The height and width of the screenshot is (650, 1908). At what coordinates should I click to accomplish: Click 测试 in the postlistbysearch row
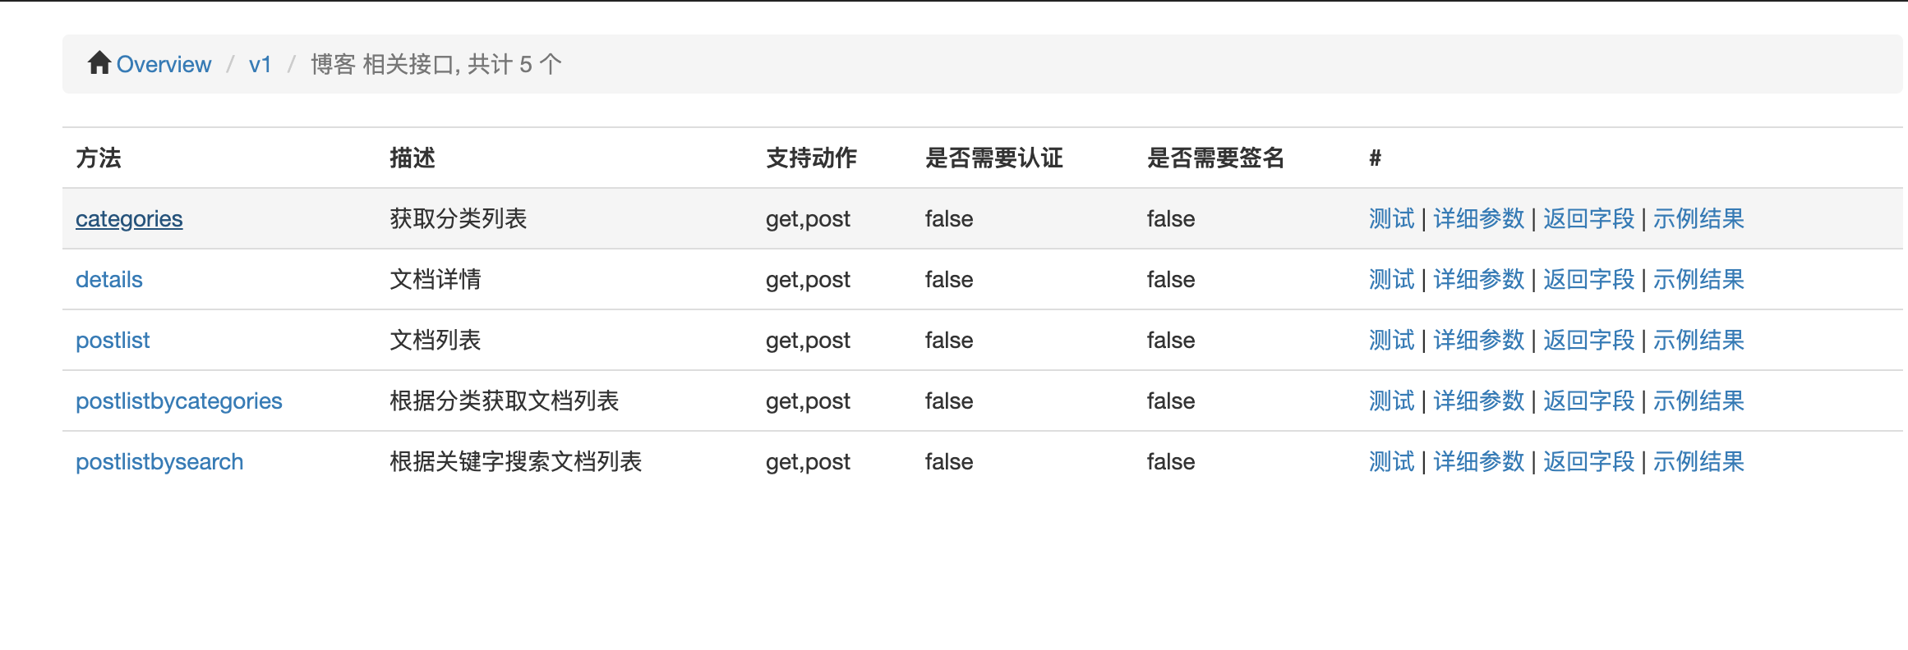[1392, 462]
